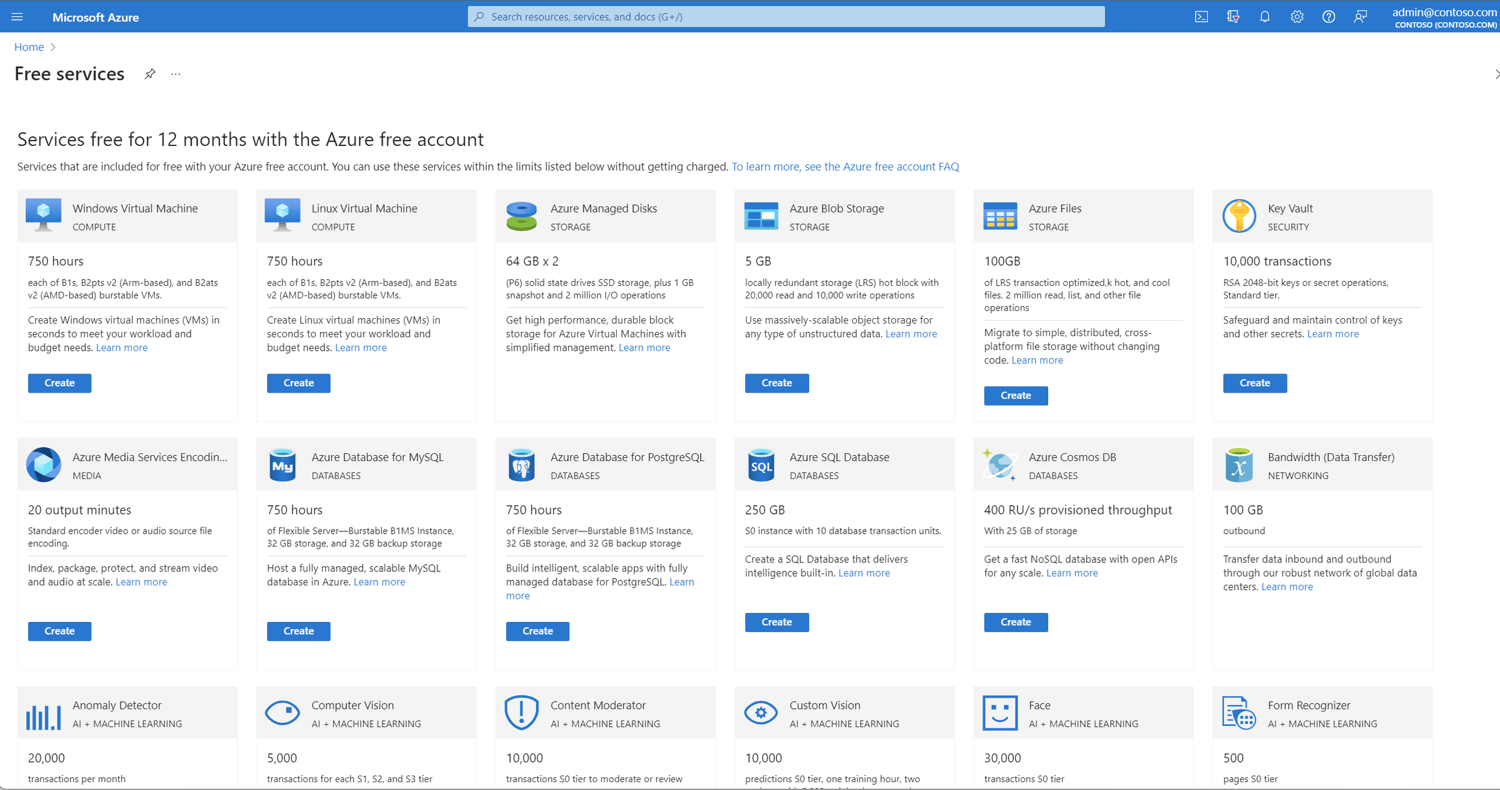Open the notifications bell
This screenshot has height=790, width=1500.
coord(1264,16)
